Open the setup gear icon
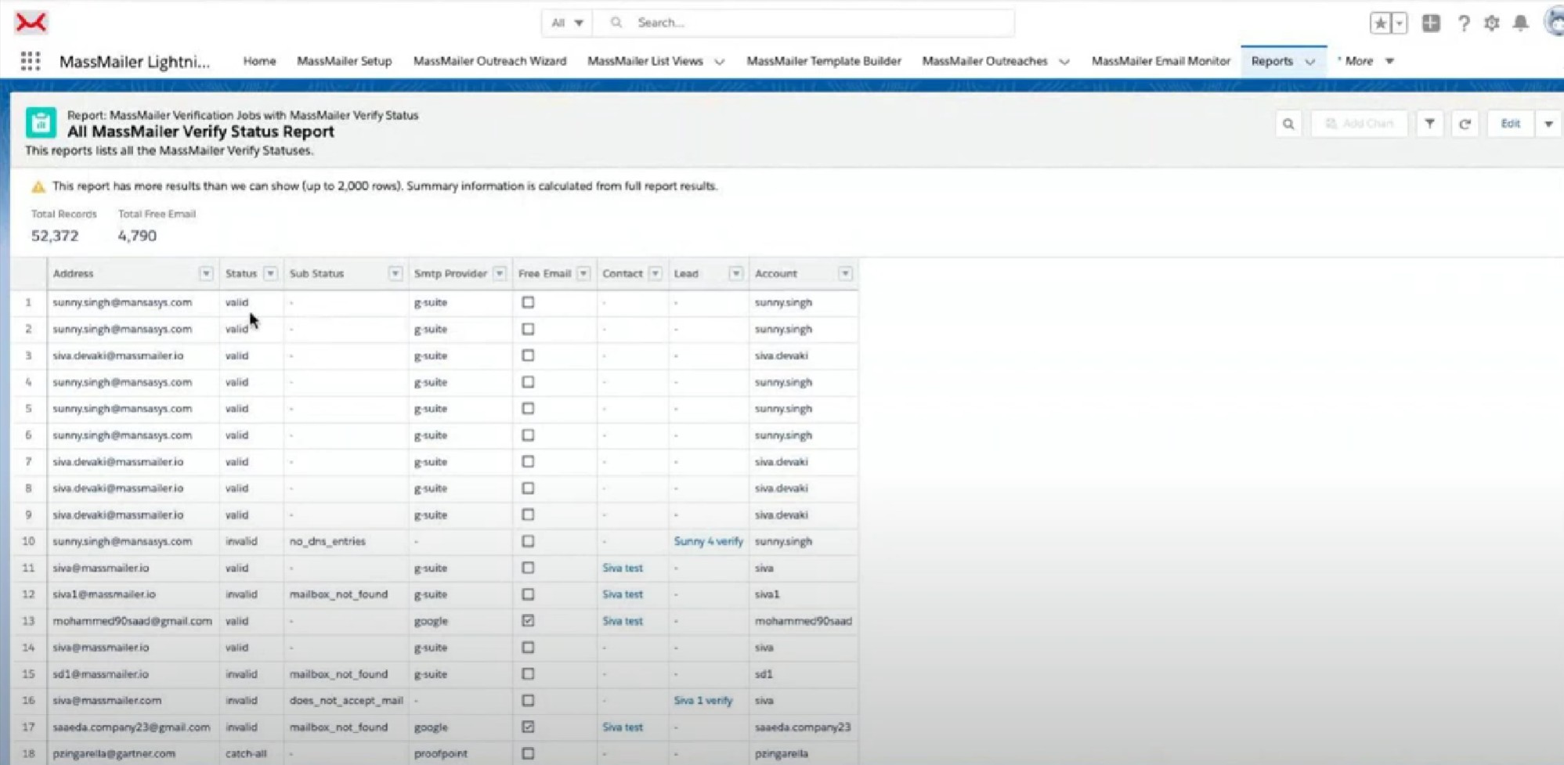1564x765 pixels. 1491,23
